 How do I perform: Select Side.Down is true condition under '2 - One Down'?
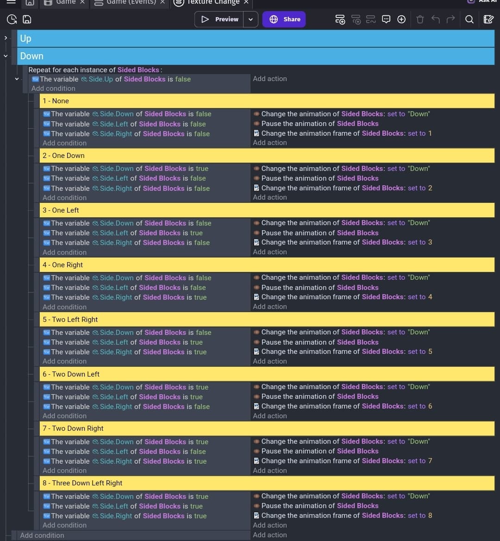[126, 169]
